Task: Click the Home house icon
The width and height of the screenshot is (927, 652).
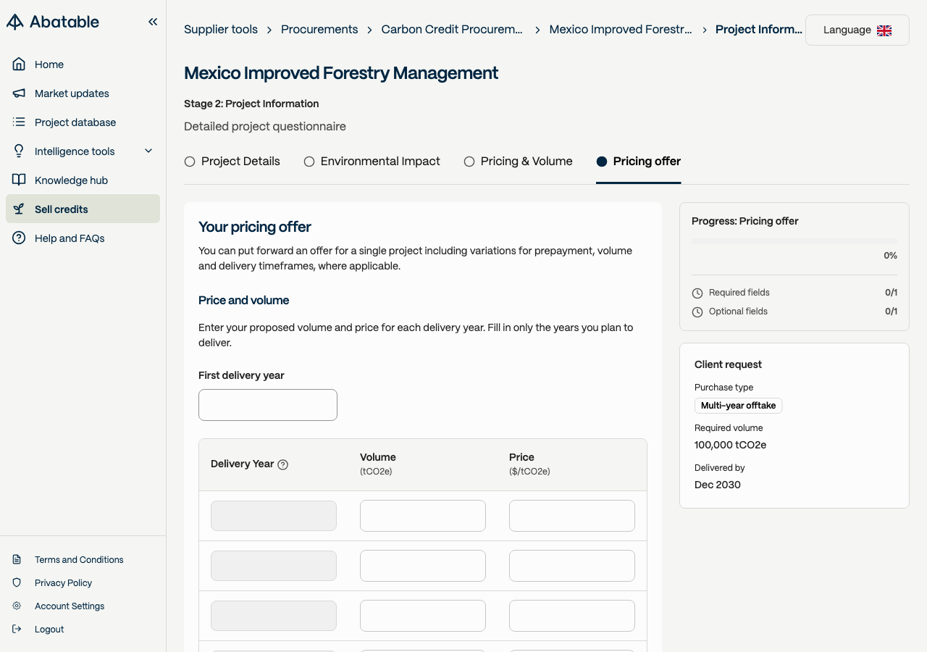Action: point(19,64)
